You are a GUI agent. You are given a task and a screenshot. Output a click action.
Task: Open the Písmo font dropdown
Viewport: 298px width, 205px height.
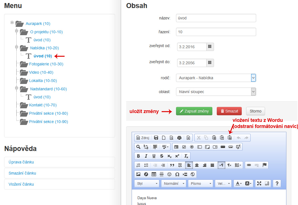[x=200, y=183]
